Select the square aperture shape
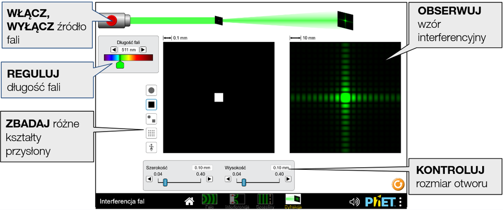This screenshot has height=210, width=503. click(x=151, y=105)
